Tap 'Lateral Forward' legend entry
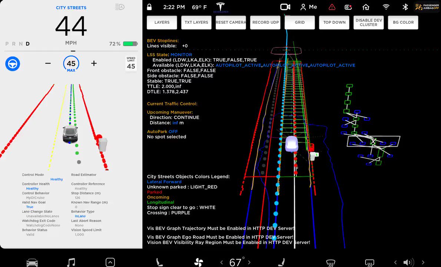 (x=164, y=182)
